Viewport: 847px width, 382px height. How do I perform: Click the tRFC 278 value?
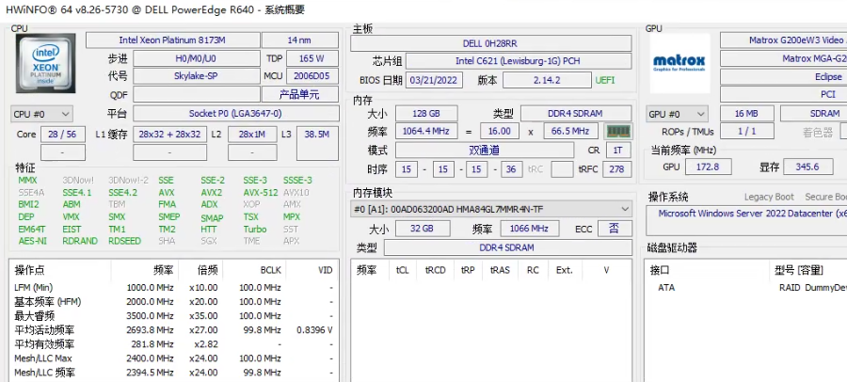pos(616,169)
